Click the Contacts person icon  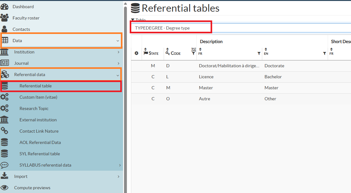pos(4,29)
